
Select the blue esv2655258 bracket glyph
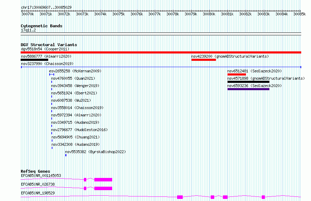(x=52, y=74)
